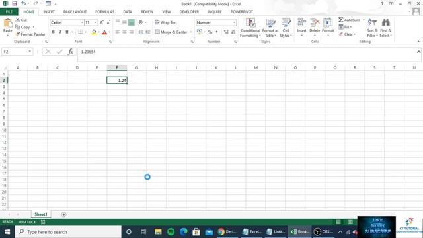The image size is (423, 238).
Task: Increase indent in Alignment group
Action: [147, 32]
